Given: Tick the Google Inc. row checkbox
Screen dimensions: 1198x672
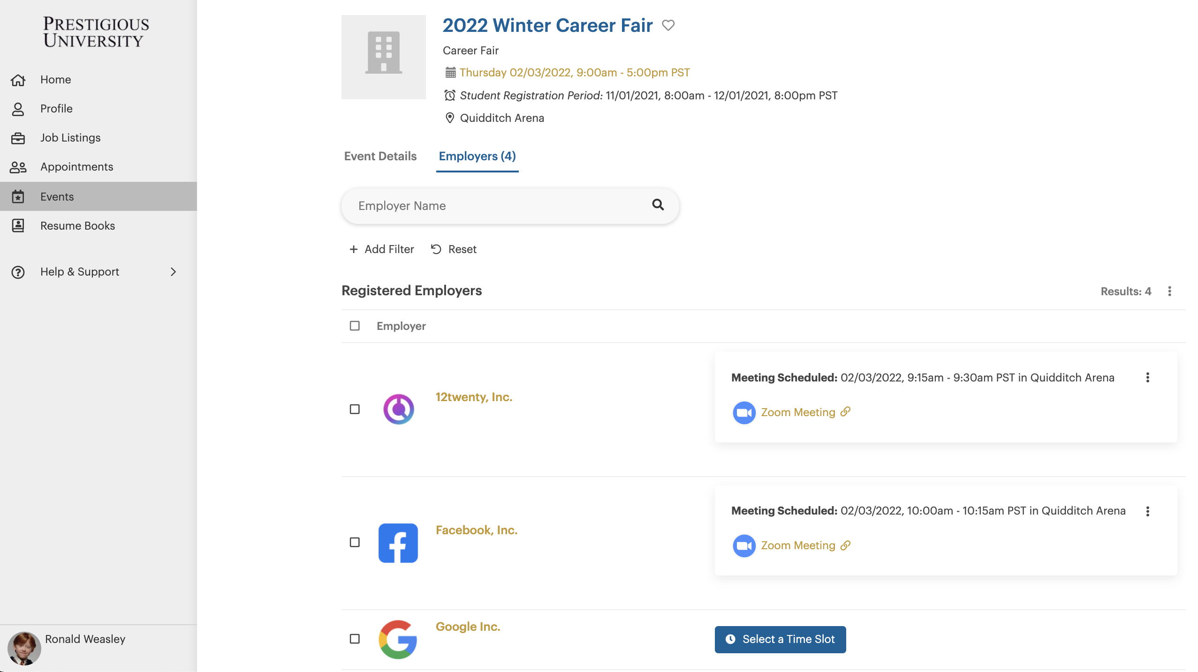Looking at the screenshot, I should click(355, 639).
